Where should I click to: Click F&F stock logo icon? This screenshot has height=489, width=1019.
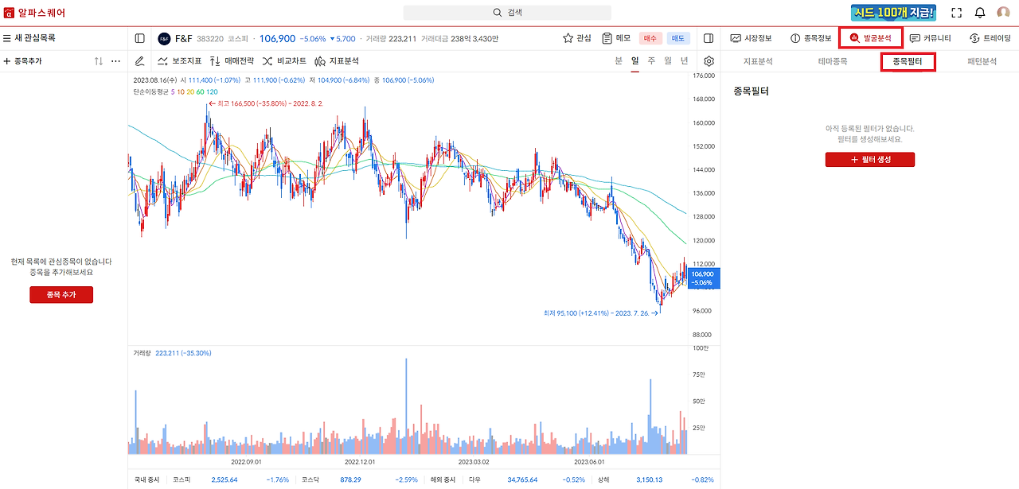coord(164,38)
